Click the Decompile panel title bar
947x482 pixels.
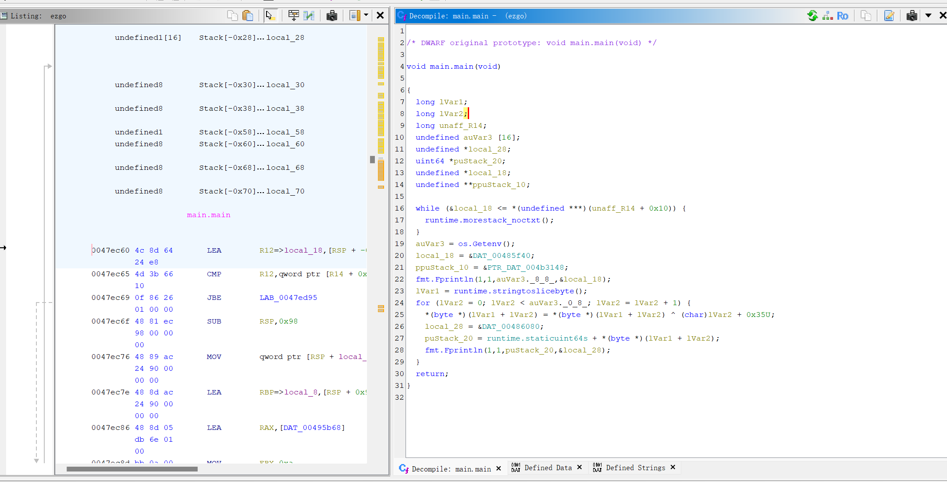point(601,16)
